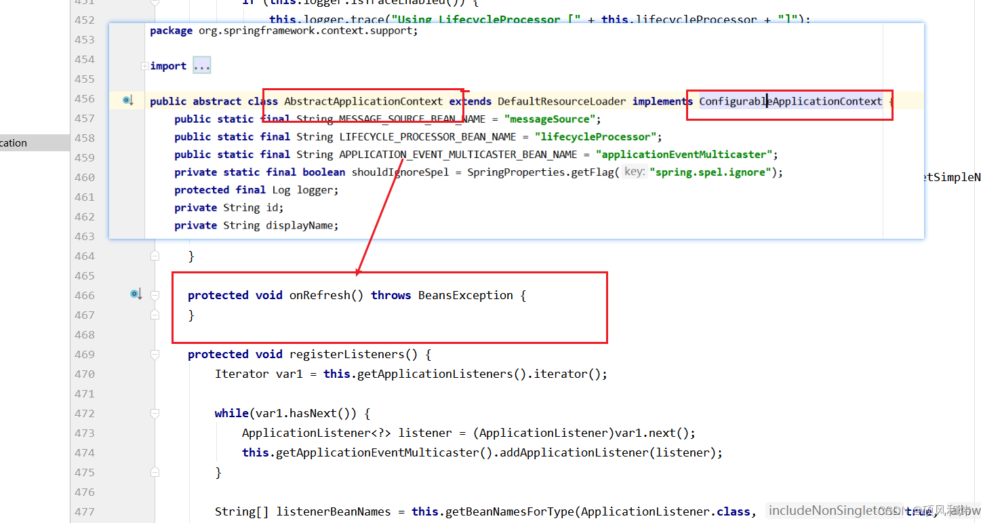Click the implementations gutter icon beside AbstractApplicationContext class
Screen dimensions: 981x523
pos(127,100)
